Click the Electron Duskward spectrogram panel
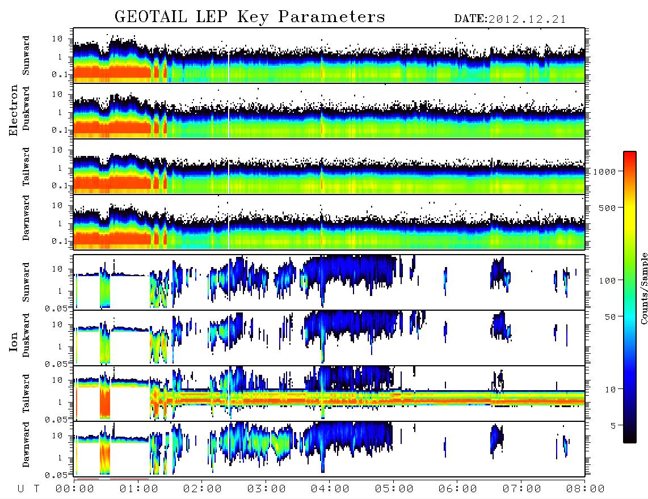This screenshot has height=499, width=648. click(x=329, y=111)
